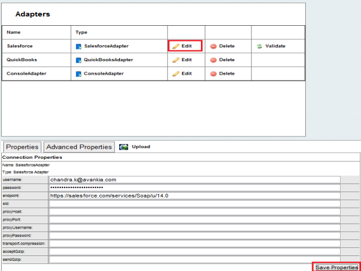Click the red Delete icon for QuickBooks
The image size is (361, 271).
[213, 60]
